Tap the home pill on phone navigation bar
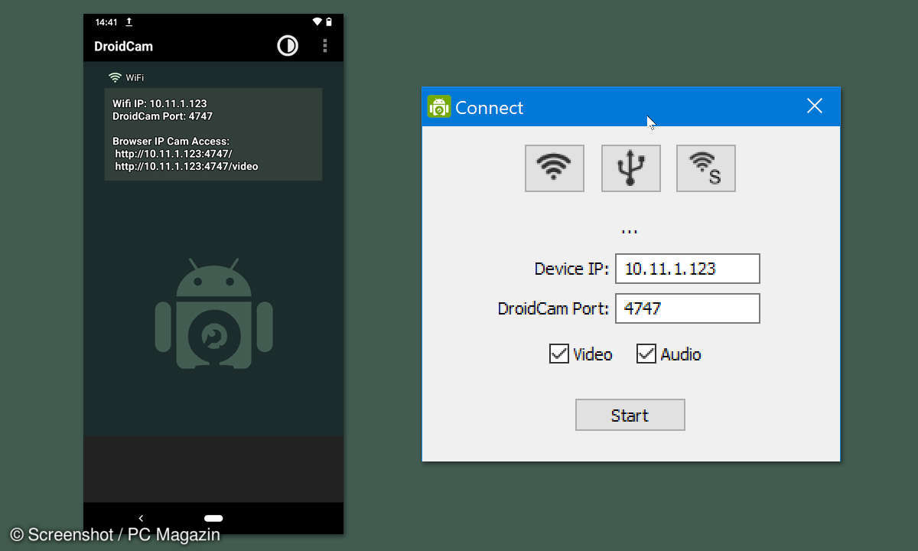918x551 pixels. tap(213, 519)
